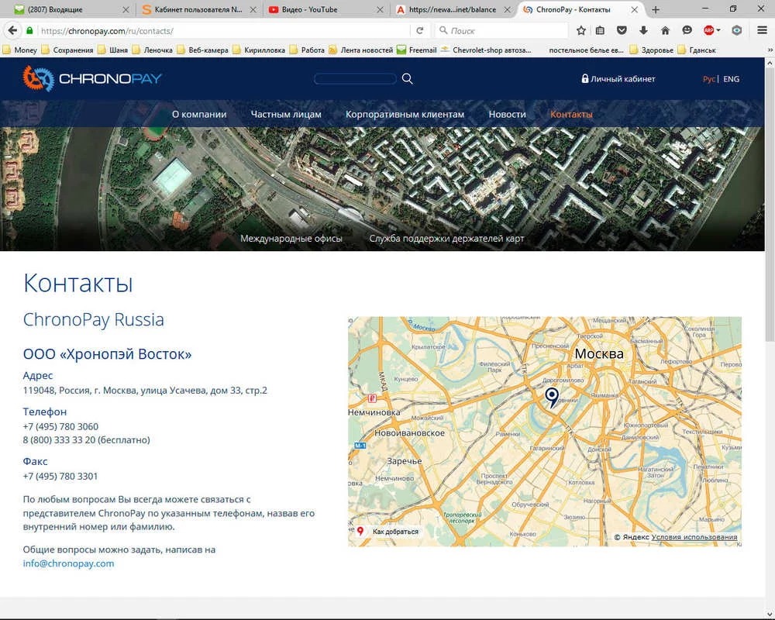Open the Pocket save icon
Image resolution: width=775 pixels, height=620 pixels.
(622, 31)
